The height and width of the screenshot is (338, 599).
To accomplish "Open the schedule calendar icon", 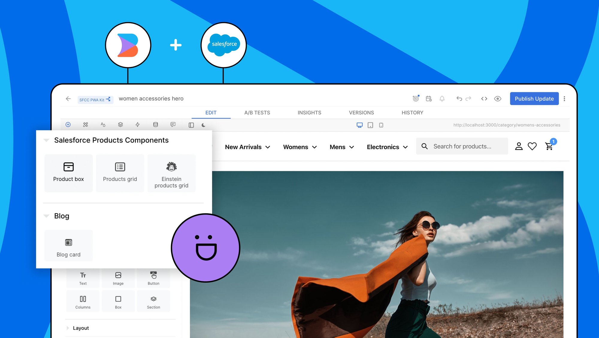I will 429,99.
